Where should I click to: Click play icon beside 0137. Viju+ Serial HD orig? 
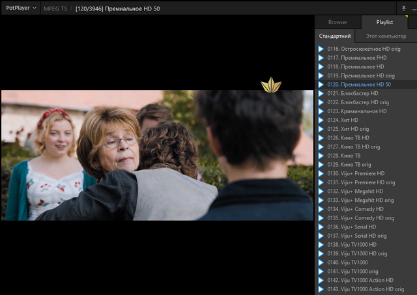point(321,236)
